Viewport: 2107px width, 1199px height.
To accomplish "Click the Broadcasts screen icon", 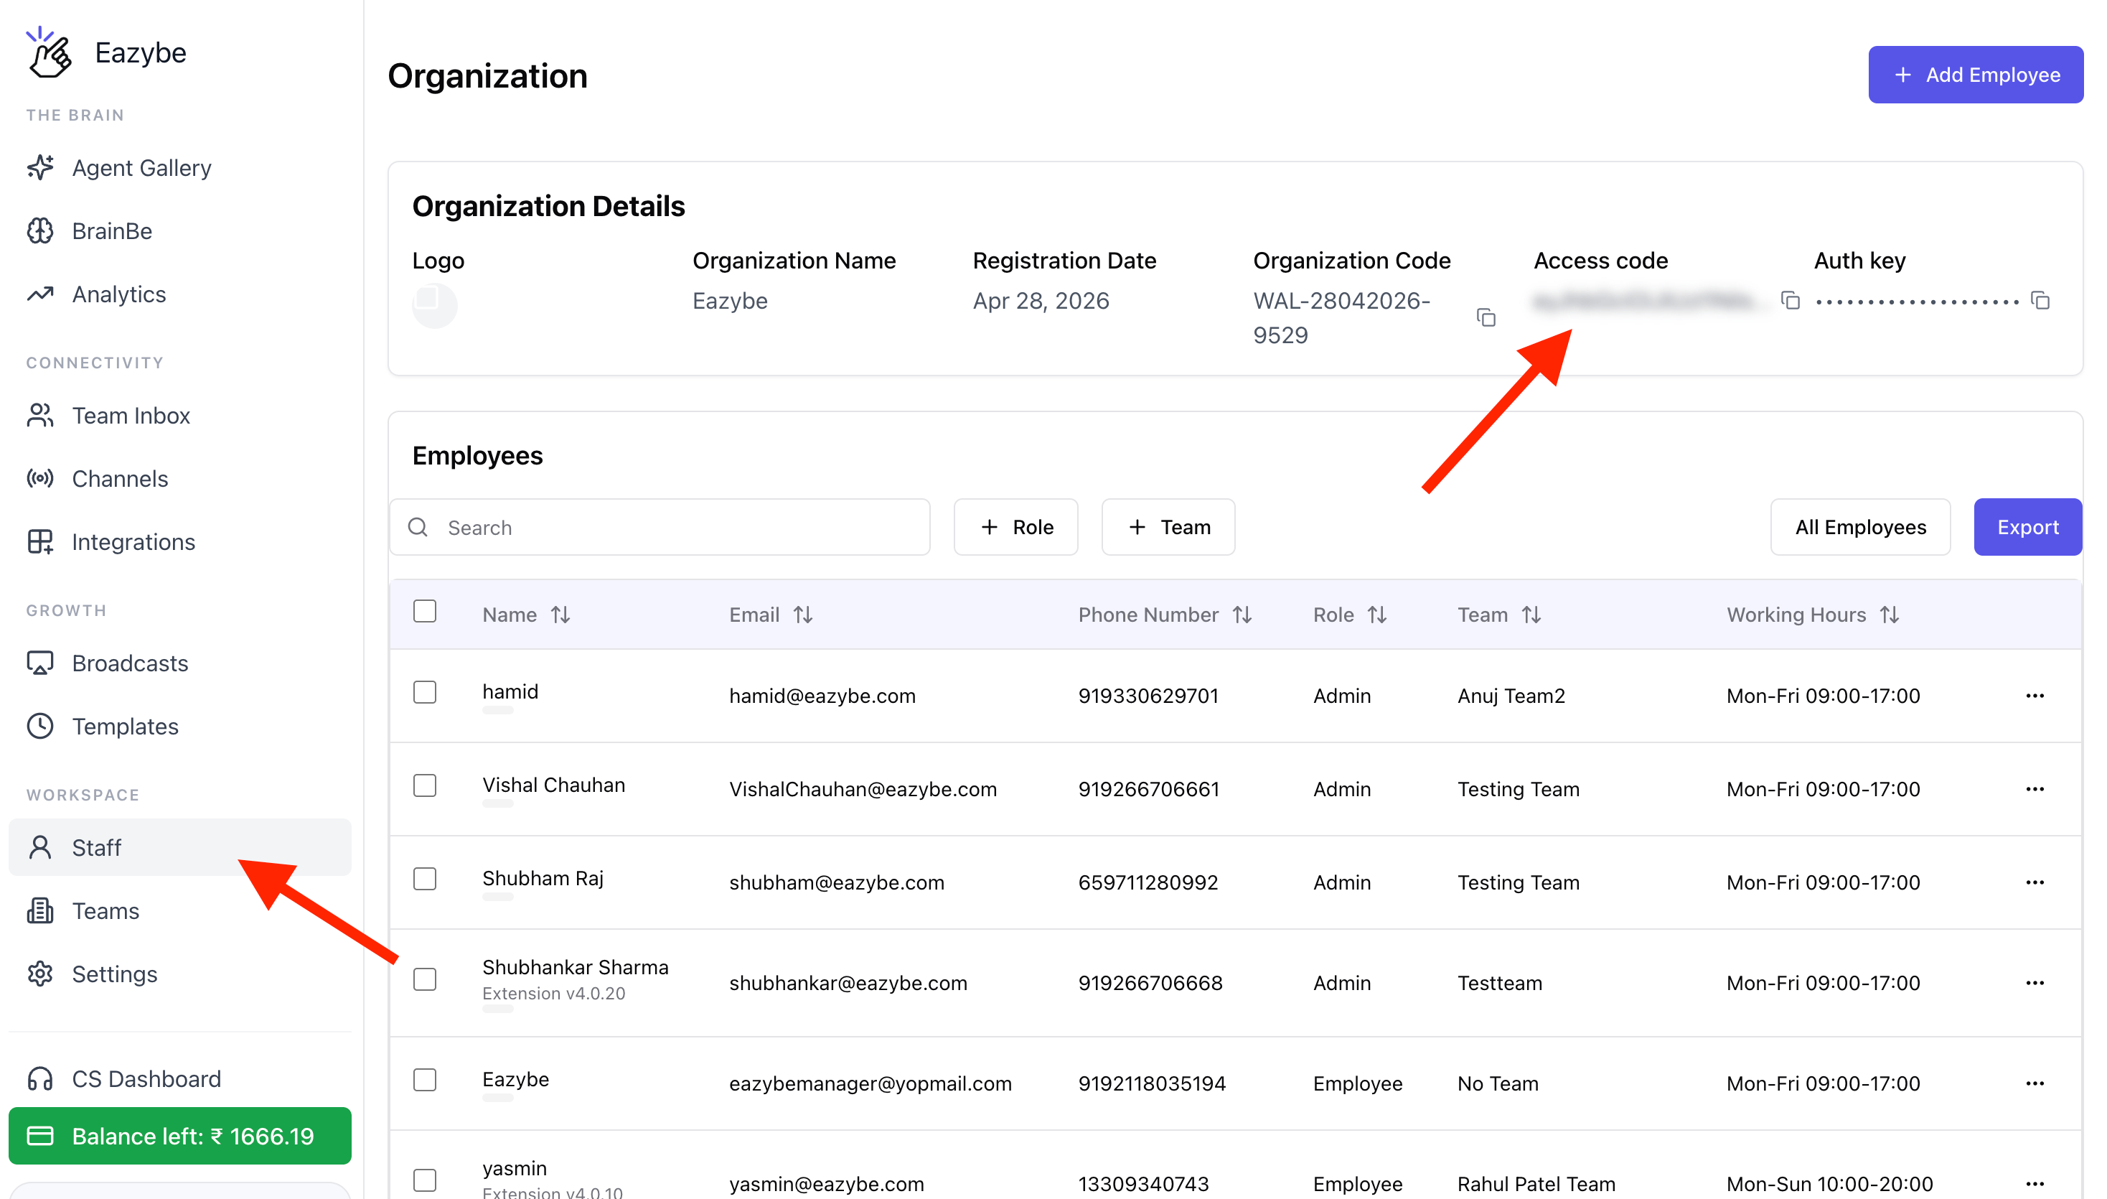I will (x=39, y=663).
